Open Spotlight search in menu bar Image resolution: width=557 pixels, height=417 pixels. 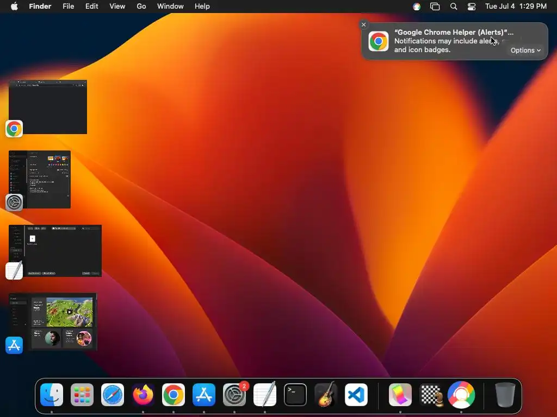[454, 7]
